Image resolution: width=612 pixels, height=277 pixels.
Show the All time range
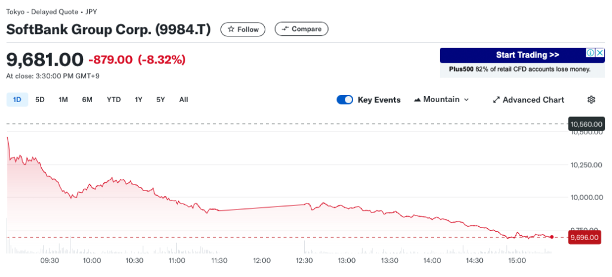point(183,100)
